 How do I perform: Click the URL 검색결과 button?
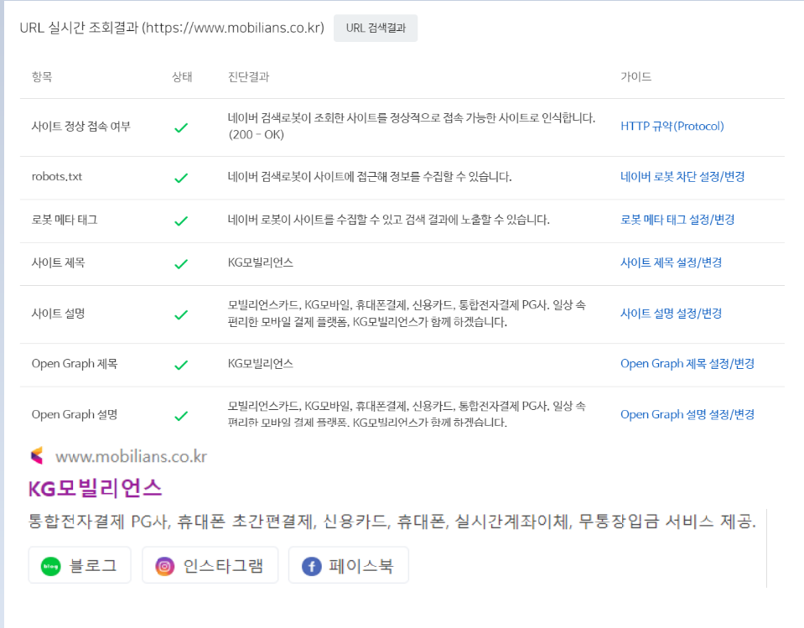376,29
